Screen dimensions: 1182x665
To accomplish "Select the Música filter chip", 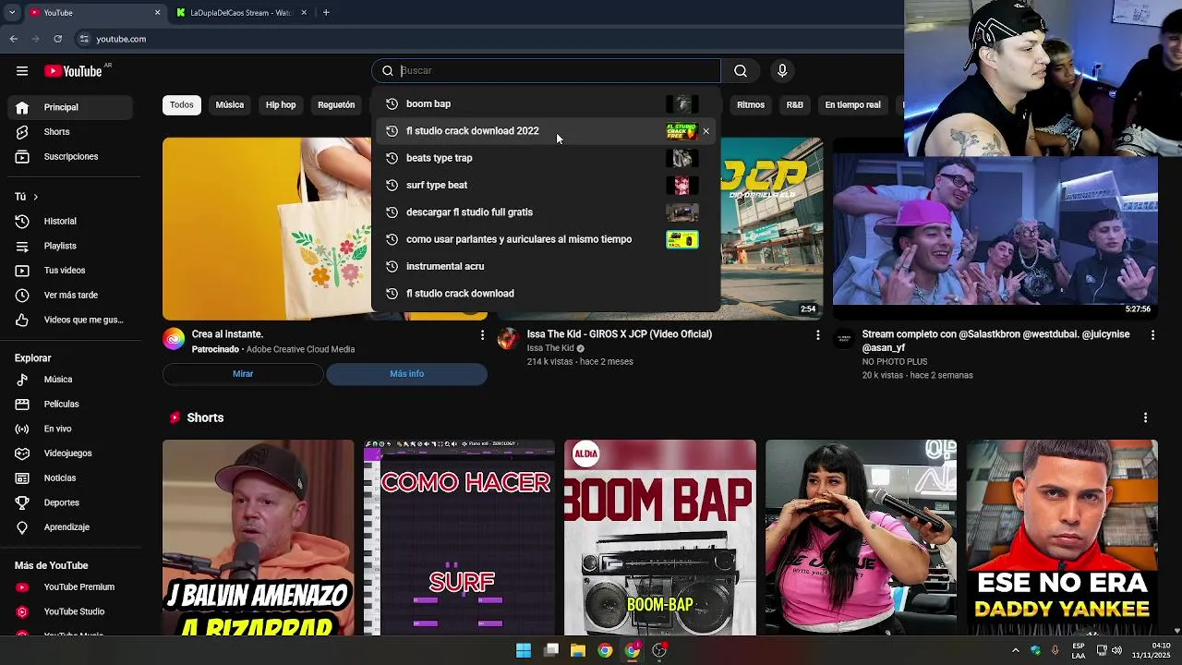I will [x=230, y=105].
